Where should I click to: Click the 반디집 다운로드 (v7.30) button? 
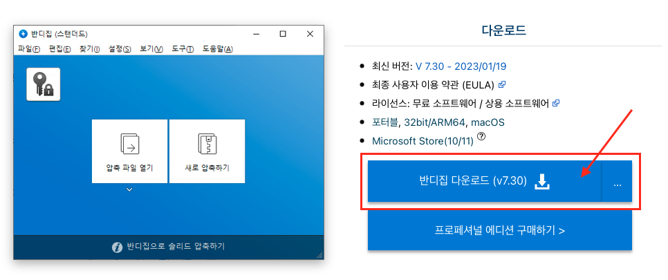tap(485, 181)
